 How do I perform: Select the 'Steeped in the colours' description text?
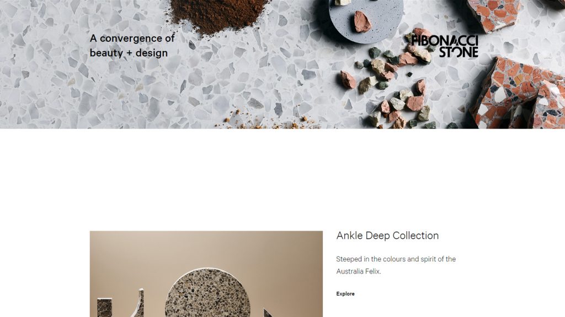click(396, 265)
